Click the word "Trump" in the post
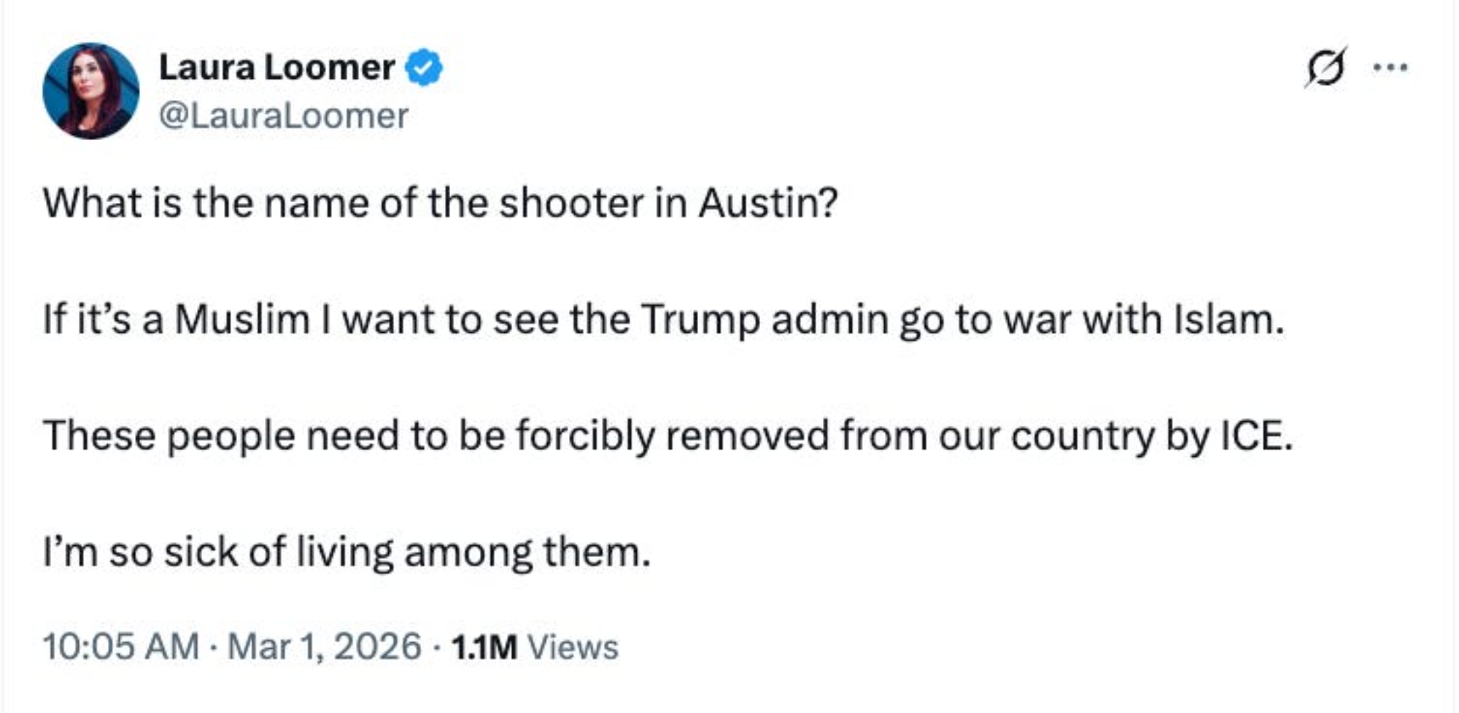 [x=700, y=320]
